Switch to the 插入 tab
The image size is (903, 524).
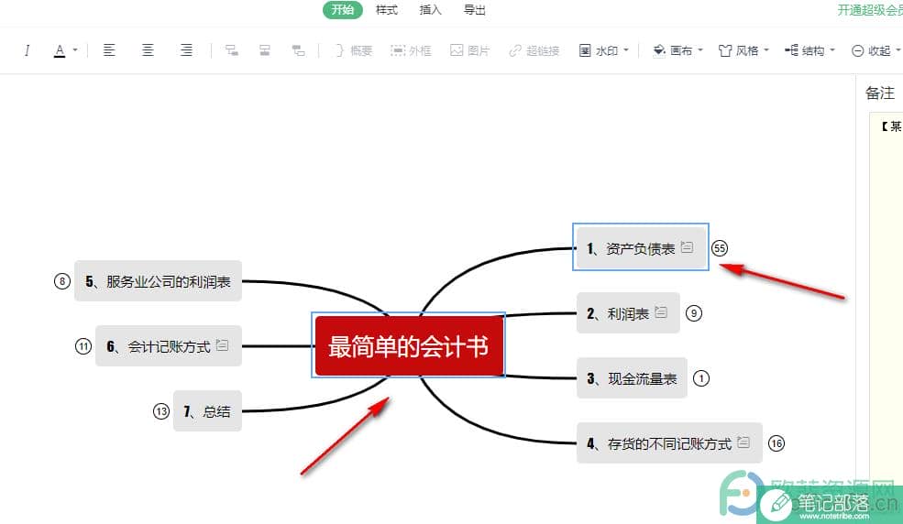coord(430,10)
